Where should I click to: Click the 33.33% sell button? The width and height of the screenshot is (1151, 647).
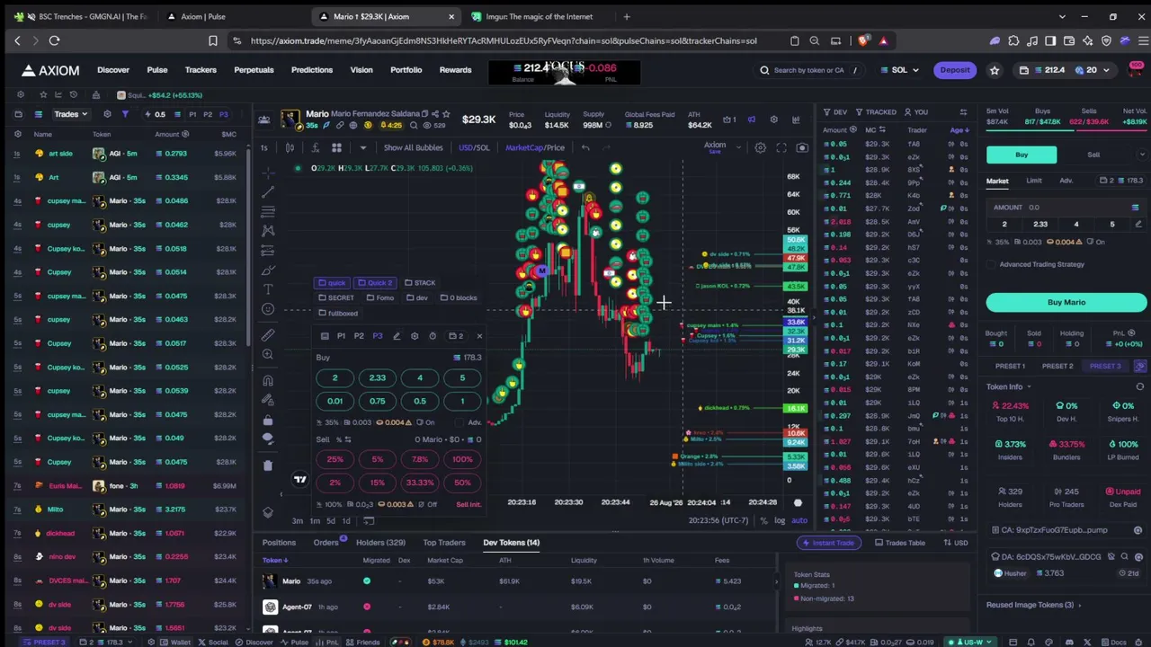[x=420, y=483]
